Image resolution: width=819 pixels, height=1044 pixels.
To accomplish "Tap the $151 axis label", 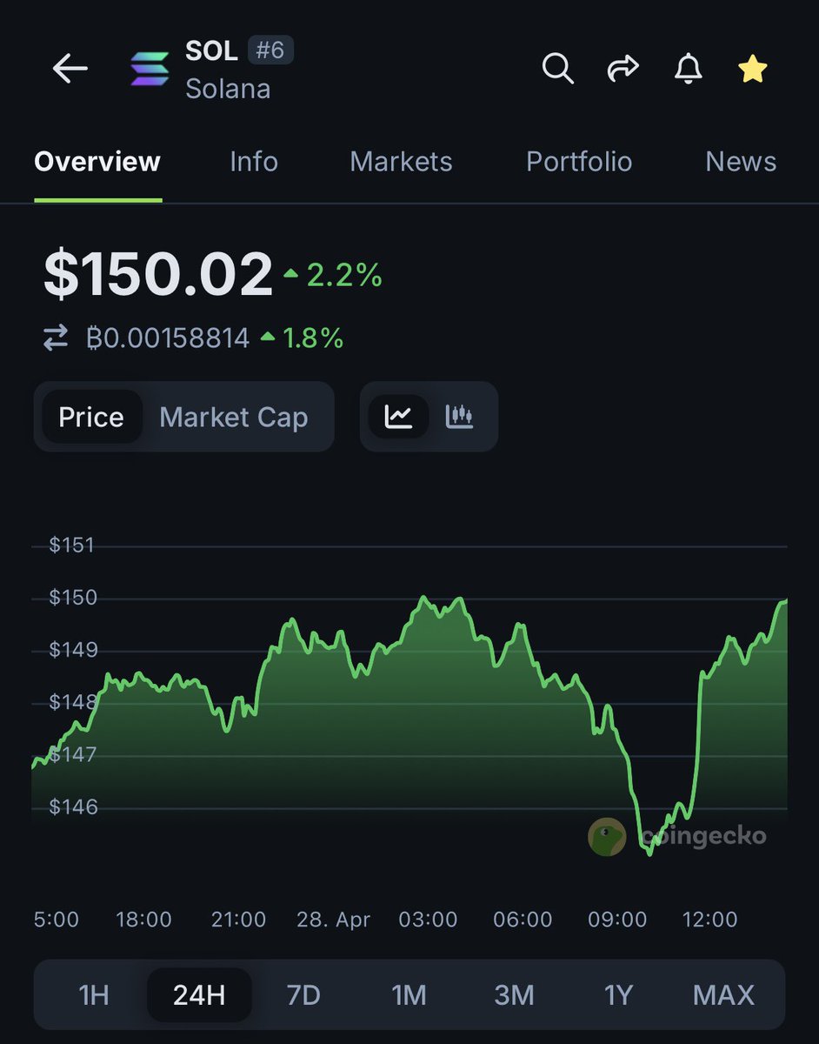I will pos(71,545).
